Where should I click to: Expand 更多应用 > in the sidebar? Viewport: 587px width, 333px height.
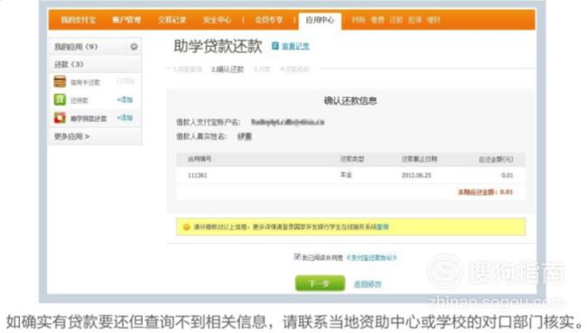point(72,136)
